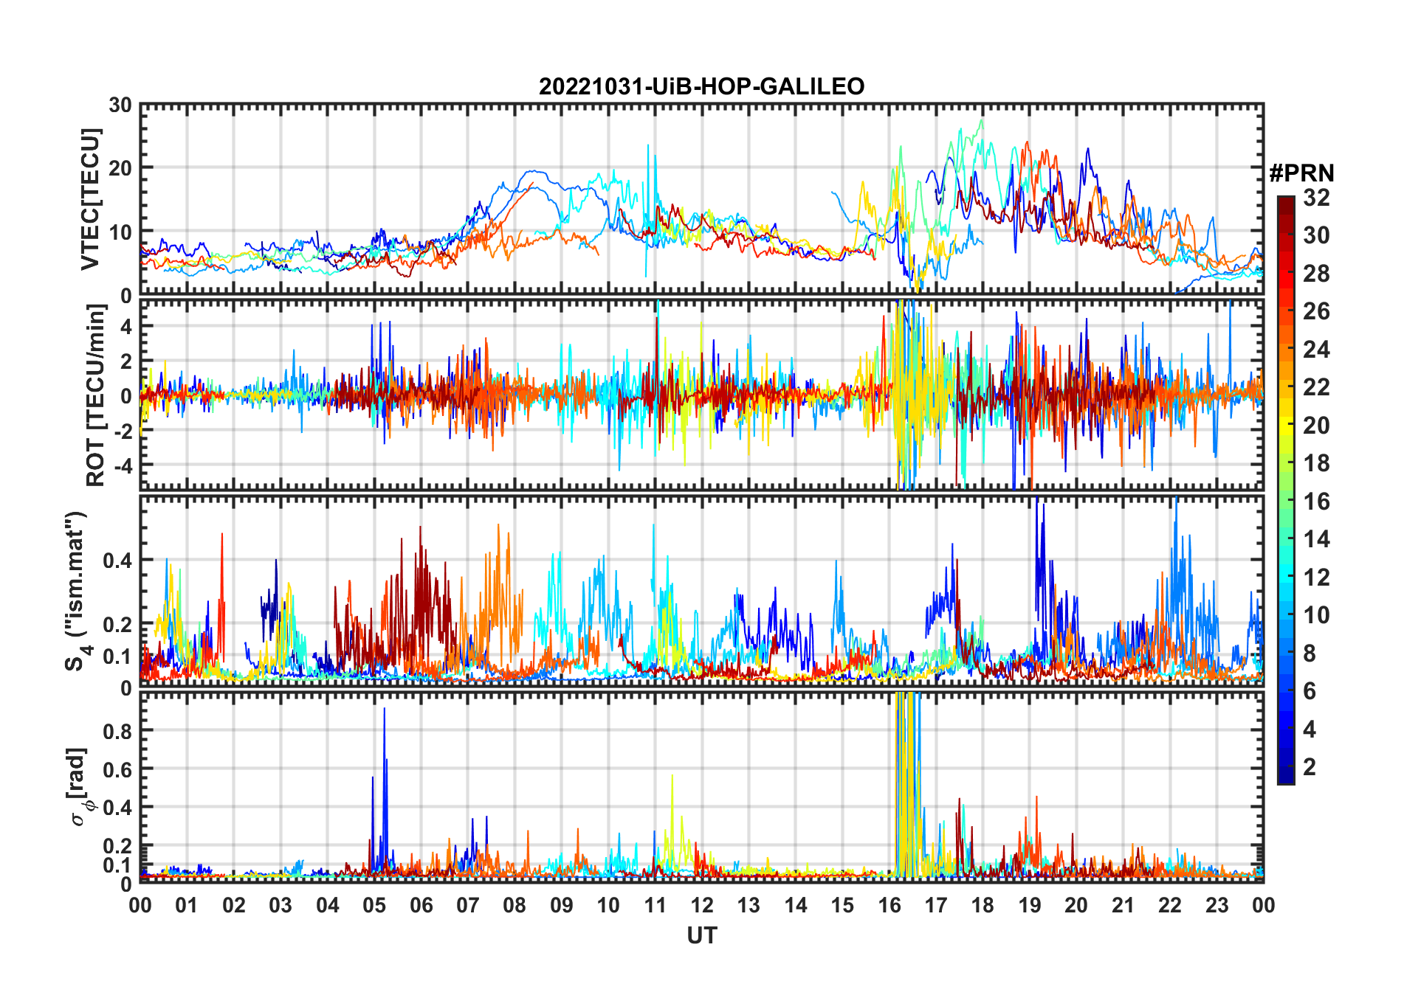Click the "0.6" tick on σφ axis
Viewport: 1404px width, 981px height.
tap(118, 769)
